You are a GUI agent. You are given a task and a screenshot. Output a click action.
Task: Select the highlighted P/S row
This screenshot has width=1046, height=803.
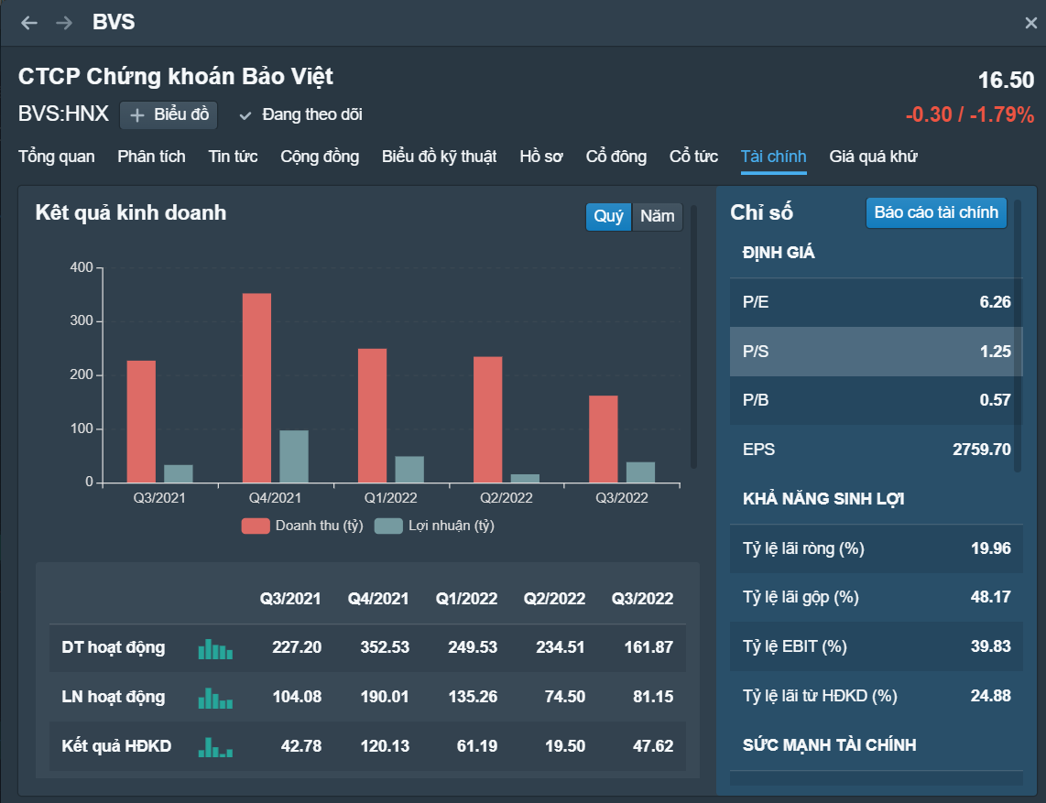tap(876, 352)
